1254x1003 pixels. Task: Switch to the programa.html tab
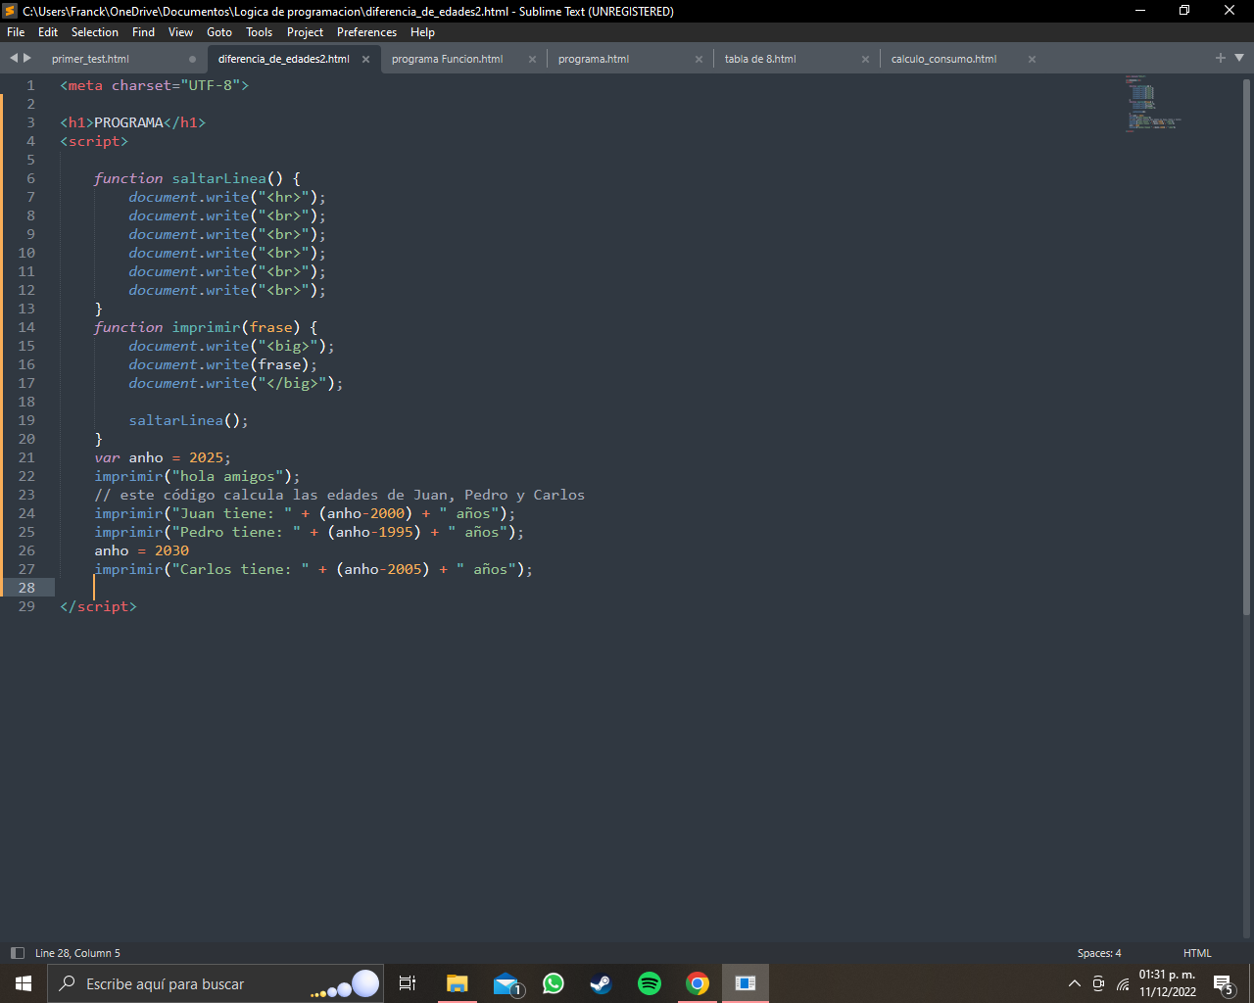tap(594, 59)
